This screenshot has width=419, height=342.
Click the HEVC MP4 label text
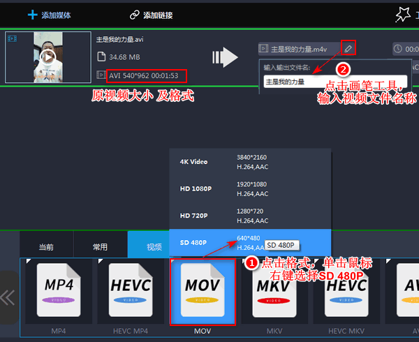click(x=131, y=332)
